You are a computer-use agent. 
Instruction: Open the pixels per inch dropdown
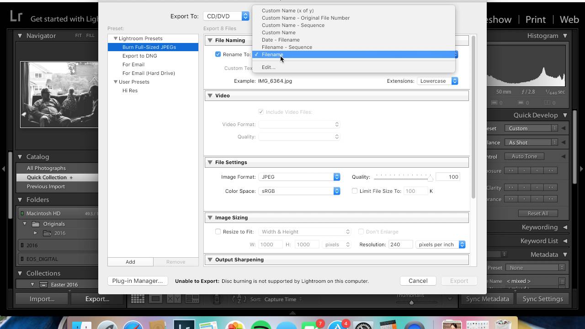tap(441, 244)
